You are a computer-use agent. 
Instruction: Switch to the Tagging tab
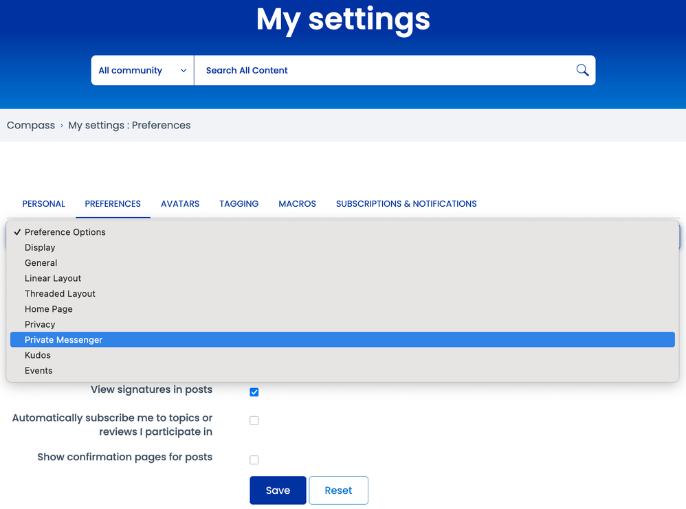coord(239,204)
